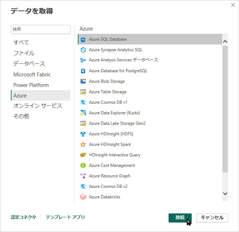Click the Azure SQL Database icon
Viewport: 239px width, 232px height.
[83, 39]
